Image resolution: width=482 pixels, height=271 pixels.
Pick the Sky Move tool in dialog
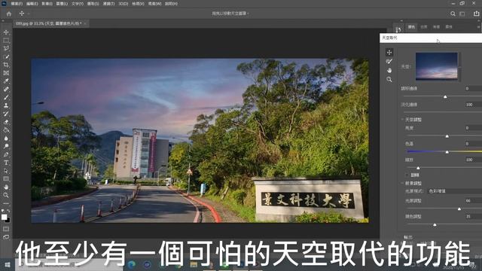point(389,53)
